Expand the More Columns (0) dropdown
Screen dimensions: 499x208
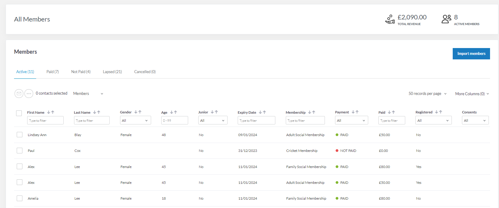coord(472,94)
